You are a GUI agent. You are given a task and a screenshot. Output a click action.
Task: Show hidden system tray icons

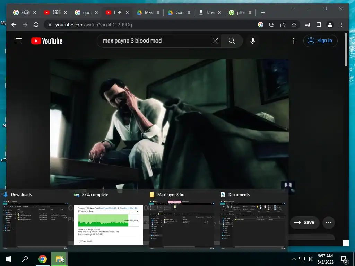(x=293, y=259)
